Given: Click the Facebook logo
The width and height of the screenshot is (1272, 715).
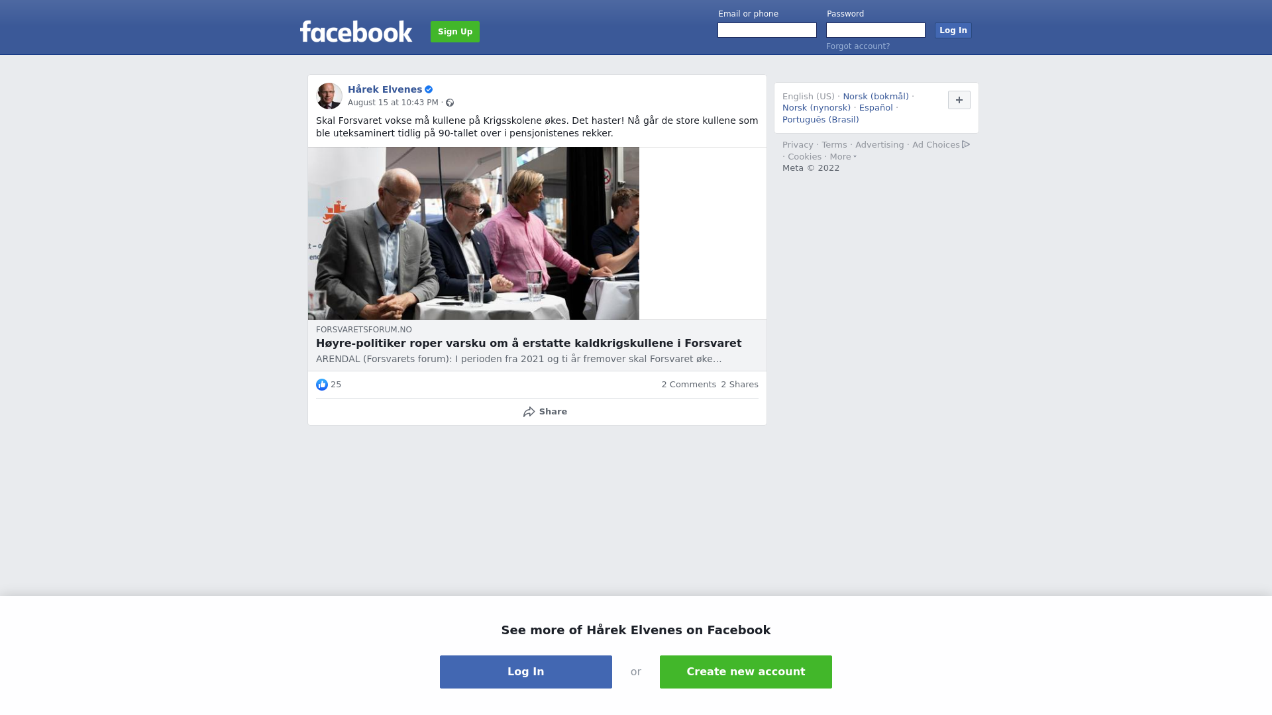Looking at the screenshot, I should [356, 31].
